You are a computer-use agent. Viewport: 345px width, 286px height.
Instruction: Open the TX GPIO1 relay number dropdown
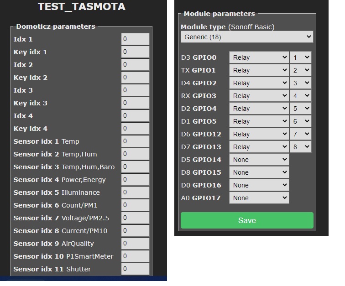pos(301,70)
